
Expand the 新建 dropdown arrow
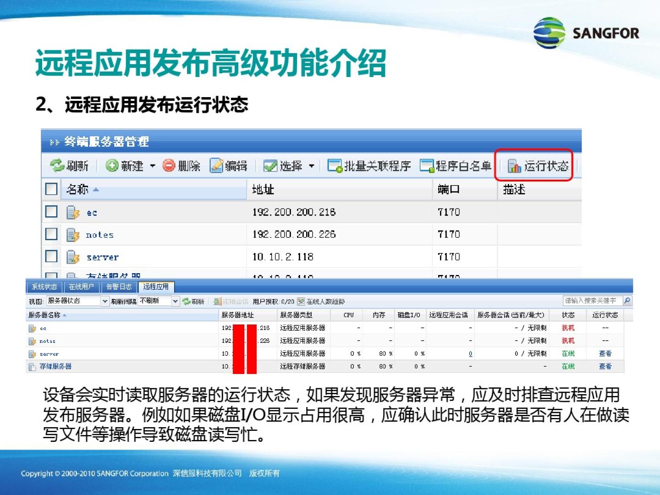coord(153,165)
